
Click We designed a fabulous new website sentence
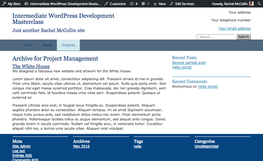[x=72, y=71]
